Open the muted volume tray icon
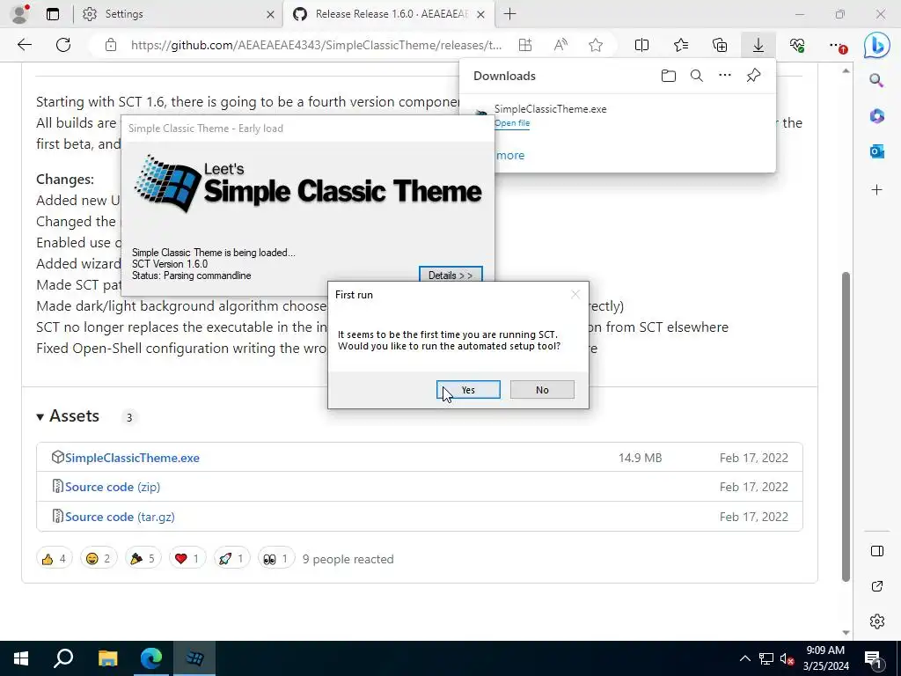The image size is (901, 676). [787, 658]
